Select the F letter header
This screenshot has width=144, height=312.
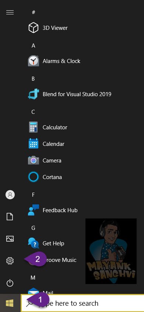pyautogui.click(x=33, y=195)
